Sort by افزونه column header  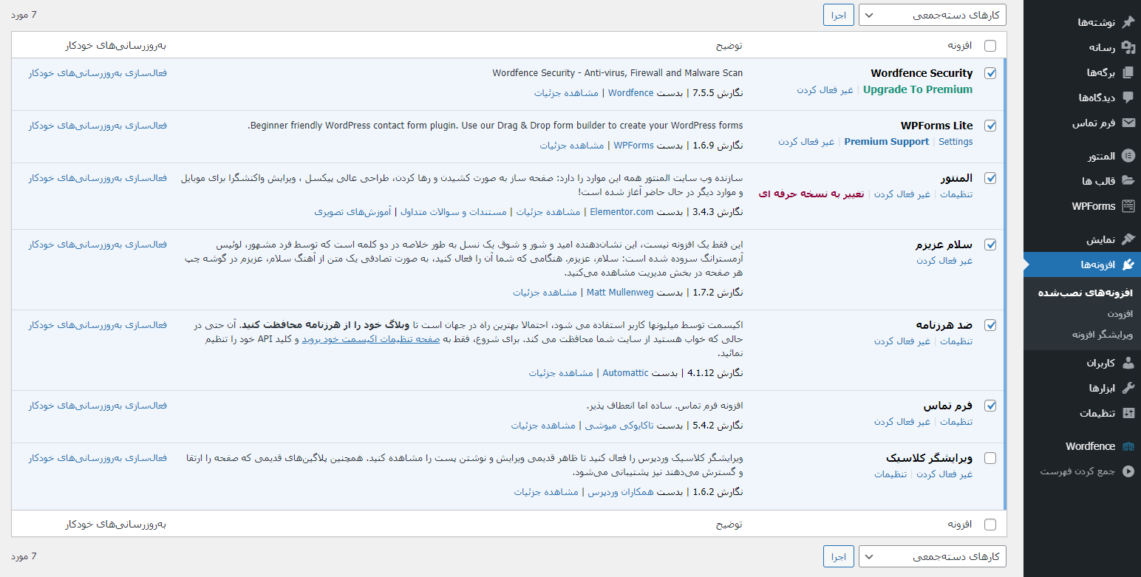tap(960, 46)
